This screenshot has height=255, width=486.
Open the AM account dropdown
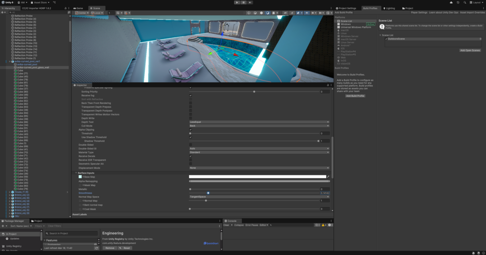click(x=22, y=3)
